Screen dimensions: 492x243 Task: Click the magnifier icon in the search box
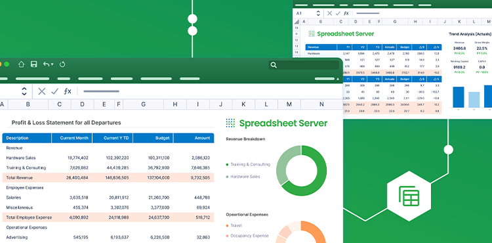pos(274,65)
